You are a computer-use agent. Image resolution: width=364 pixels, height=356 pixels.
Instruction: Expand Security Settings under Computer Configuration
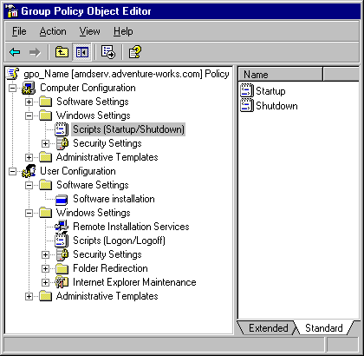(45, 143)
